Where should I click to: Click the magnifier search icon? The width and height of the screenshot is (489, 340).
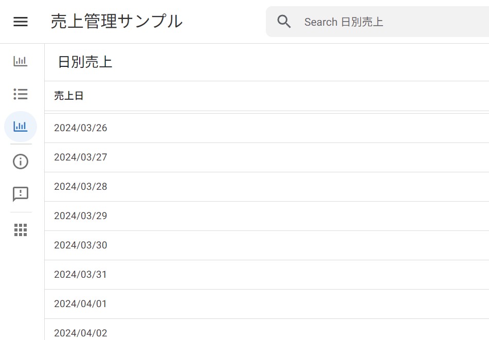[284, 22]
